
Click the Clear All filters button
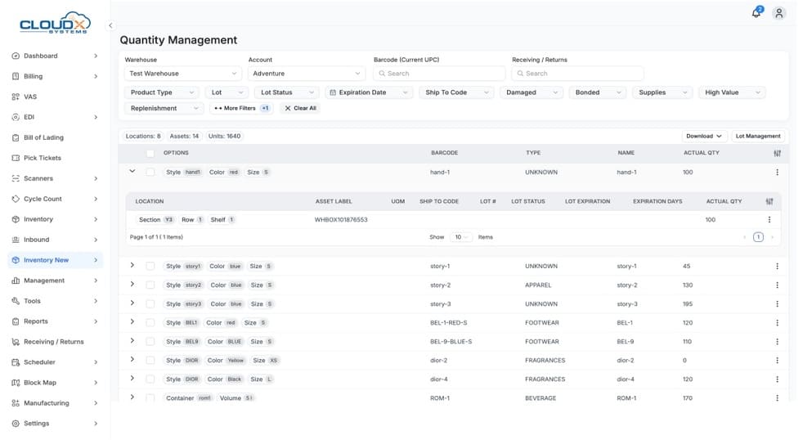pos(300,108)
